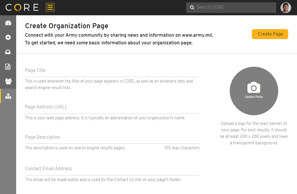Click the web page address hint text
This screenshot has width=297, height=194.
click(105, 118)
